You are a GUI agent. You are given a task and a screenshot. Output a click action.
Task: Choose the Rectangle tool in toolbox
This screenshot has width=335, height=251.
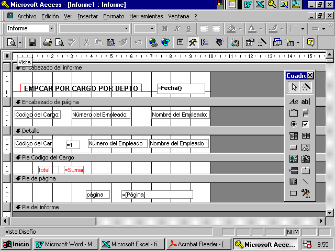tap(294, 193)
